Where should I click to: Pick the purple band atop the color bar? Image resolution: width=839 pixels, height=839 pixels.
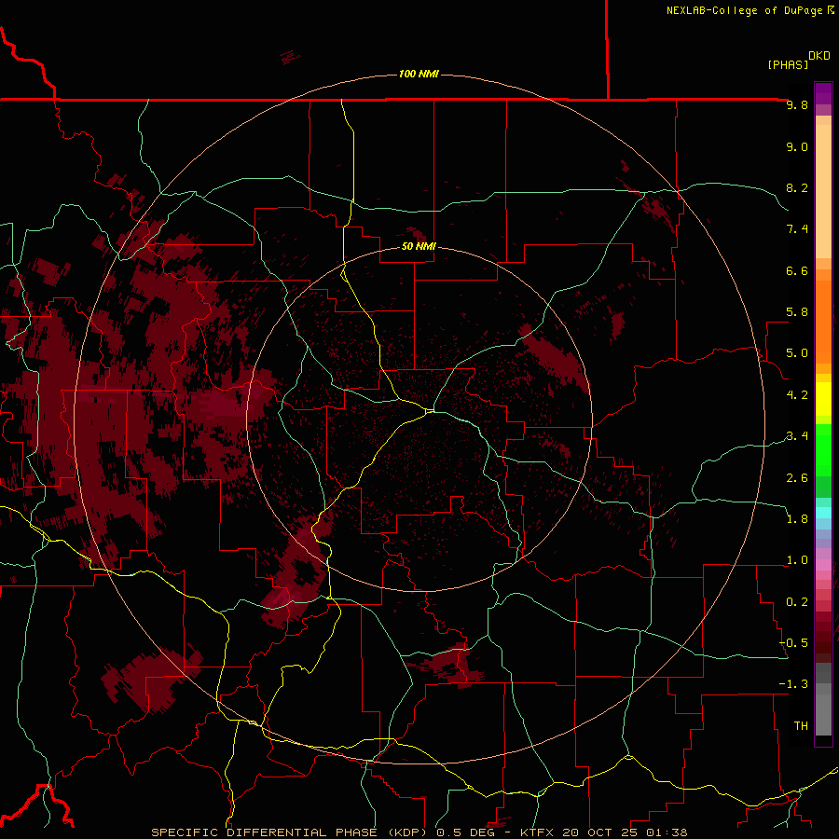point(823,93)
